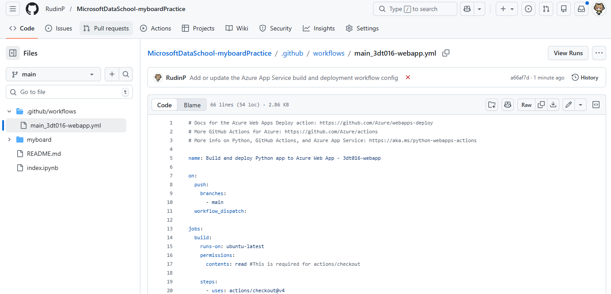Open commit a66af7d hash link
This screenshot has height=294, width=611.
click(x=520, y=78)
